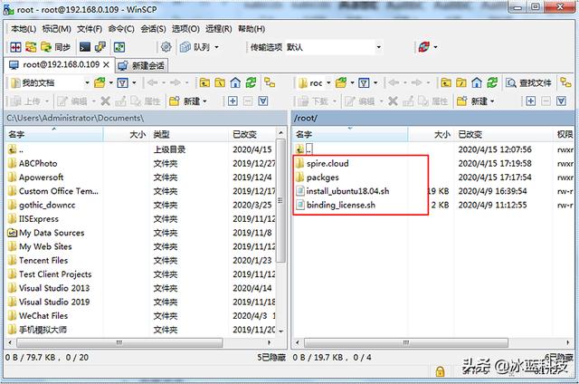
Task: Go to local home directory icon
Action: [x=235, y=82]
